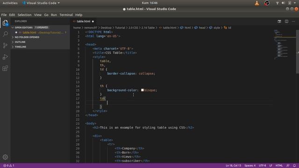Change end of line sequence LF
The image size is (299, 168).
click(x=271, y=166)
